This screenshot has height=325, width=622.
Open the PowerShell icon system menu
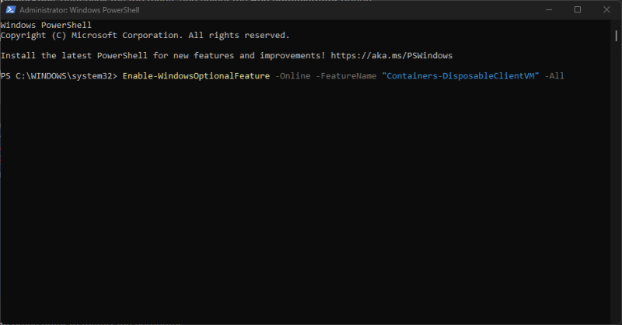[9, 10]
